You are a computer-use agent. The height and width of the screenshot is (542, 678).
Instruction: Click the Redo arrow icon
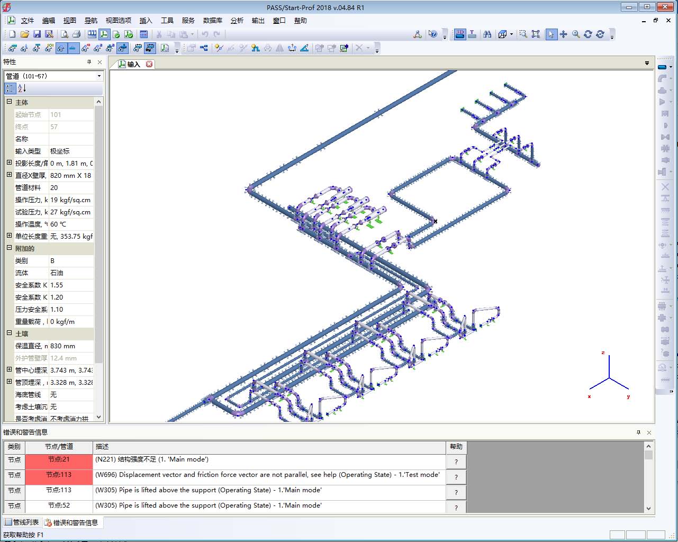pos(216,34)
